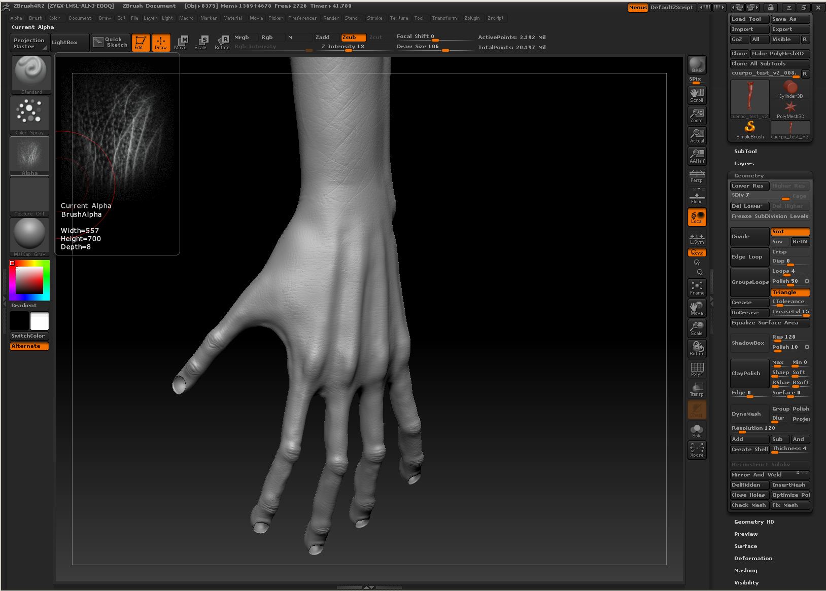Click the Scroll document icon
826x591 pixels.
pos(697,95)
